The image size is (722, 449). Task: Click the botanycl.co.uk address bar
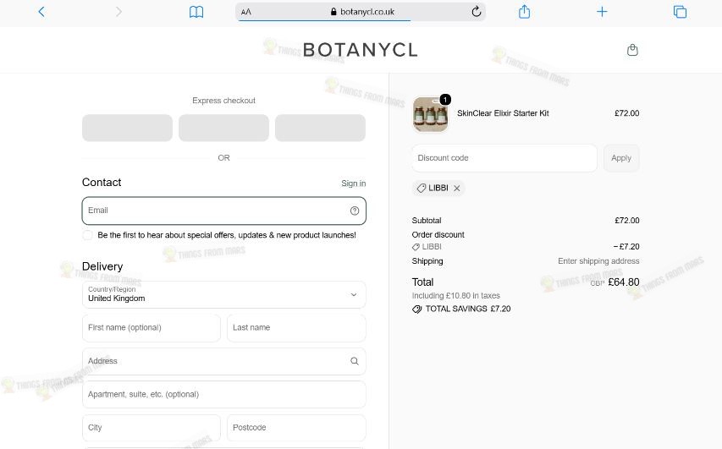[x=361, y=12]
